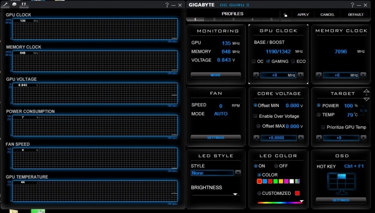Toggle the link icon between POWER and TEMP
375x213 pixels.
(x=364, y=110)
